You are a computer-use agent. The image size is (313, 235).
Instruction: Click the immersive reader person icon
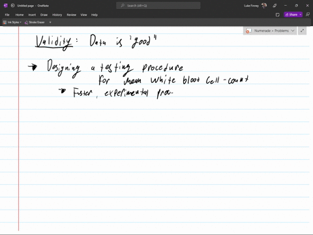[308, 14]
